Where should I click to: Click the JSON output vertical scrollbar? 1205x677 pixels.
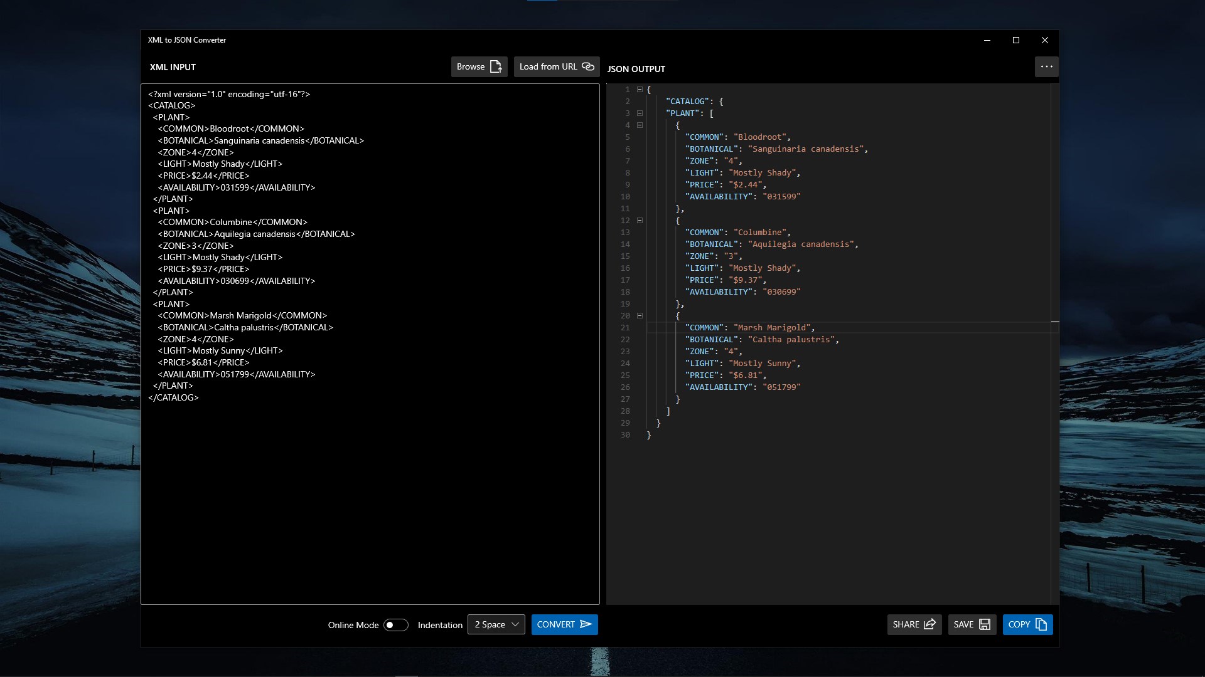click(x=1055, y=251)
